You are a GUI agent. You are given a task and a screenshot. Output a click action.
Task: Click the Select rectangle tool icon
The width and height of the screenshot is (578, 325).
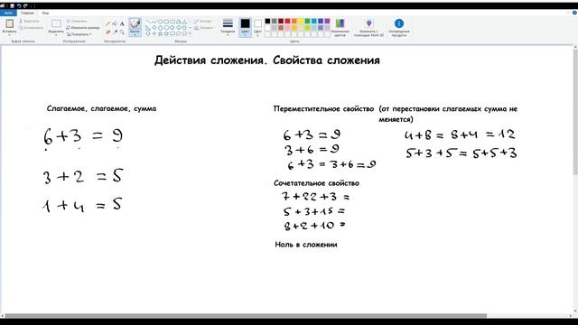[x=56, y=23]
